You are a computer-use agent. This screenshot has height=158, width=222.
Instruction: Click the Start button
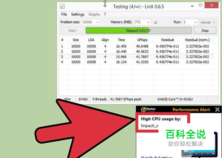[72, 31]
